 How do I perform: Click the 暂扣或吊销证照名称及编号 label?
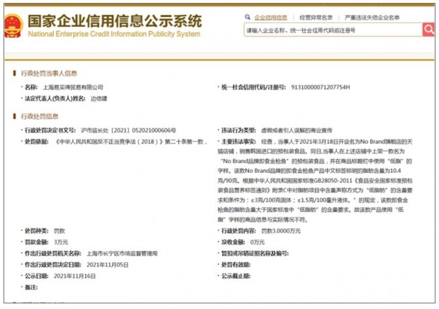click(x=255, y=253)
